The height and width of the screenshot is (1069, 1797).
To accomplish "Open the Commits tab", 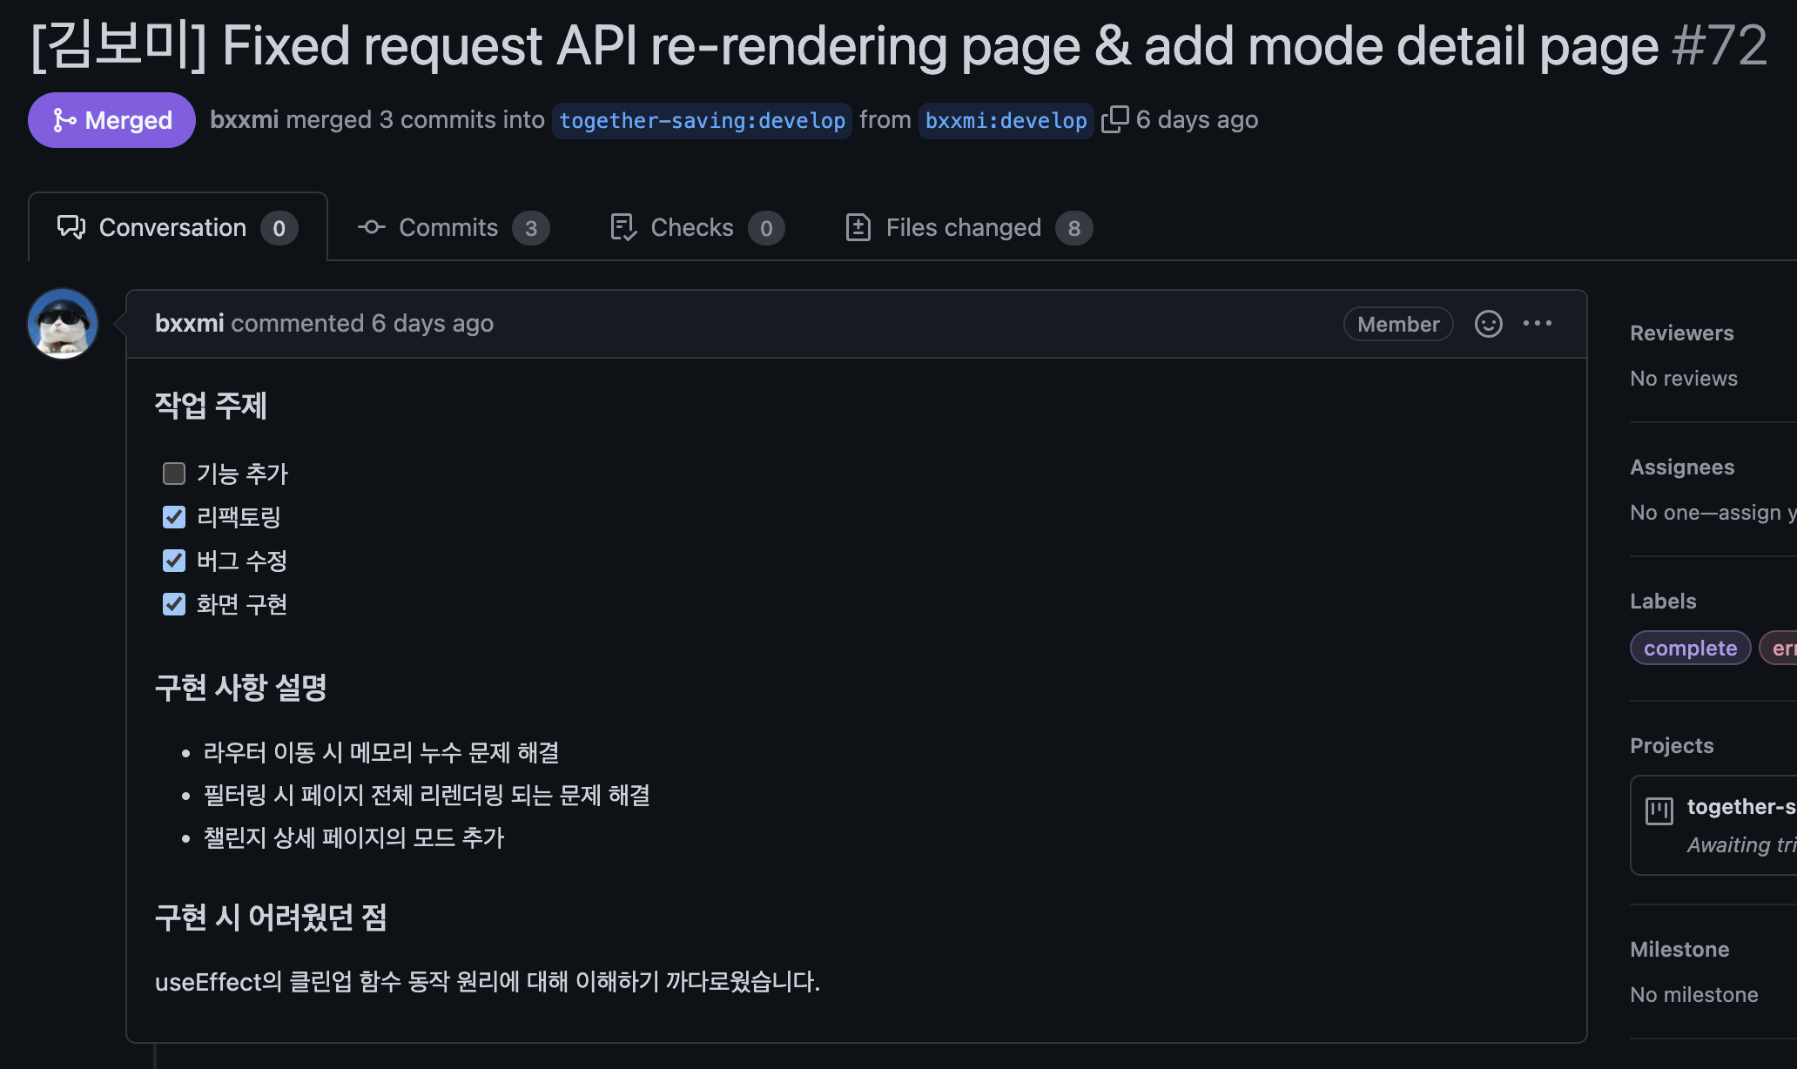I will pyautogui.click(x=453, y=227).
